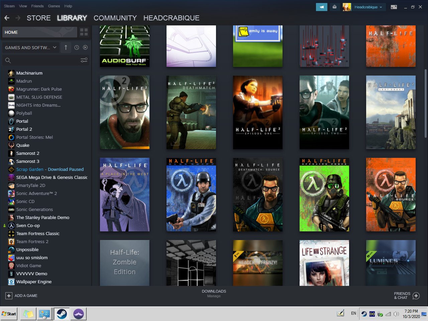Click the Steam taskbar icon
This screenshot has height=321, width=428.
(x=62, y=314)
